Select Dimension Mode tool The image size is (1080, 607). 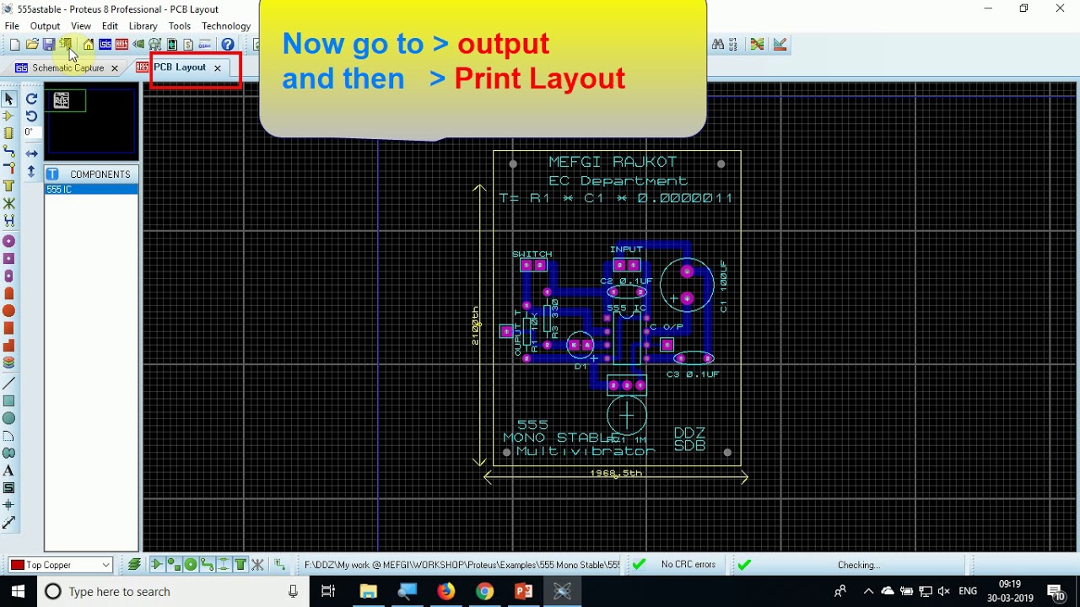[x=8, y=523]
